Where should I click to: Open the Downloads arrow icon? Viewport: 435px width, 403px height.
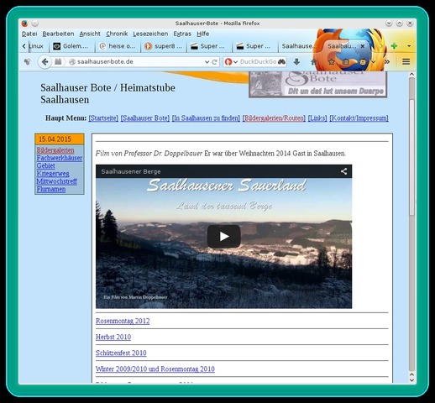pos(296,62)
